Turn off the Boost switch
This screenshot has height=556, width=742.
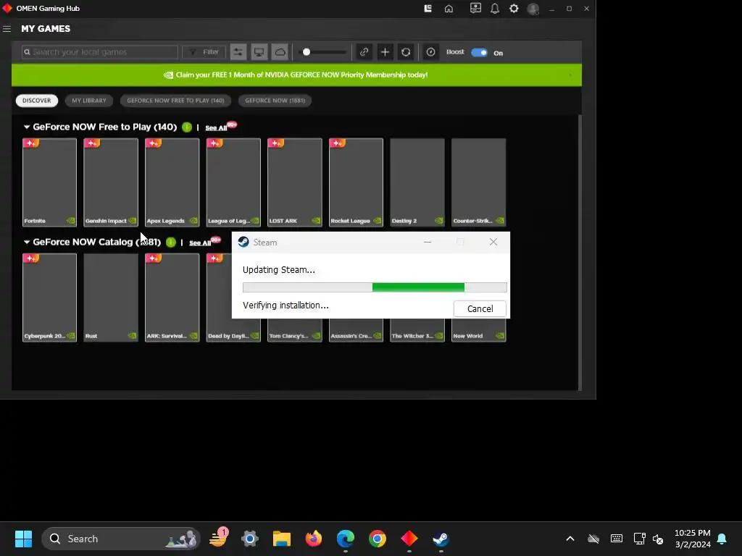pyautogui.click(x=479, y=52)
